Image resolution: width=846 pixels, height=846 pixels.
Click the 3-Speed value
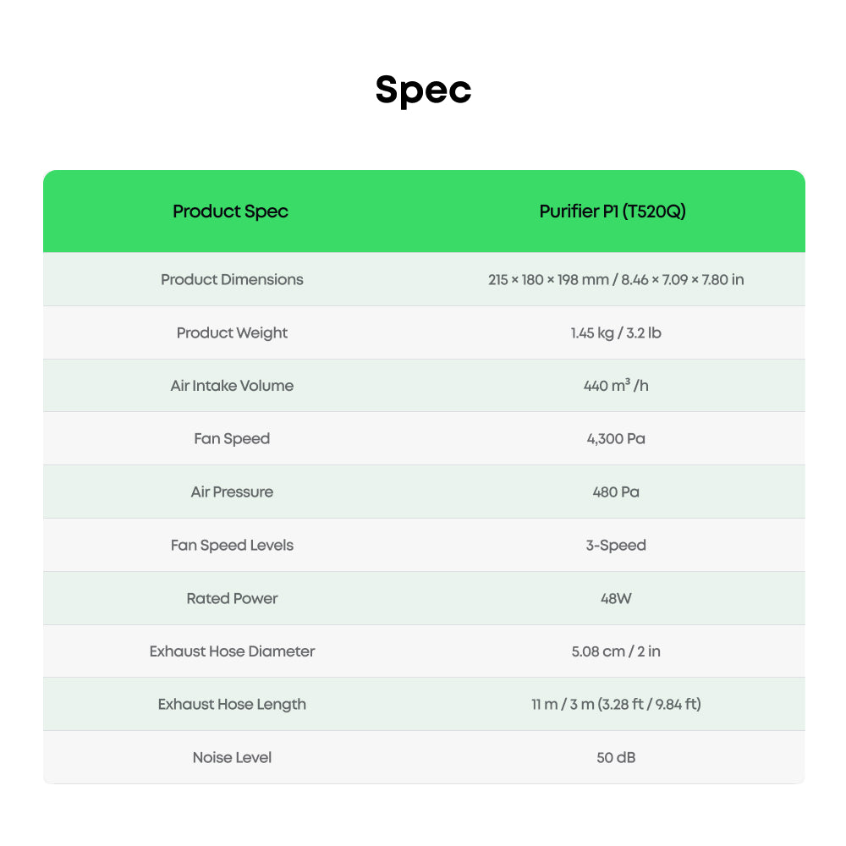click(616, 546)
